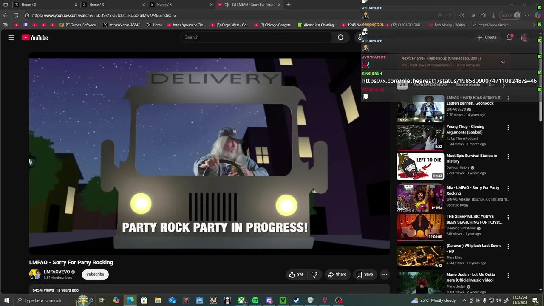Open Serious History channel name
The image size is (544, 306).
click(458, 167)
